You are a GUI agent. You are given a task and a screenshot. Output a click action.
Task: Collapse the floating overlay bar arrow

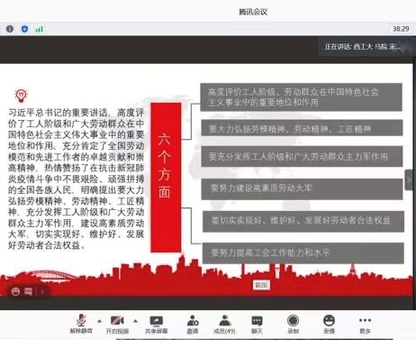point(42,291)
